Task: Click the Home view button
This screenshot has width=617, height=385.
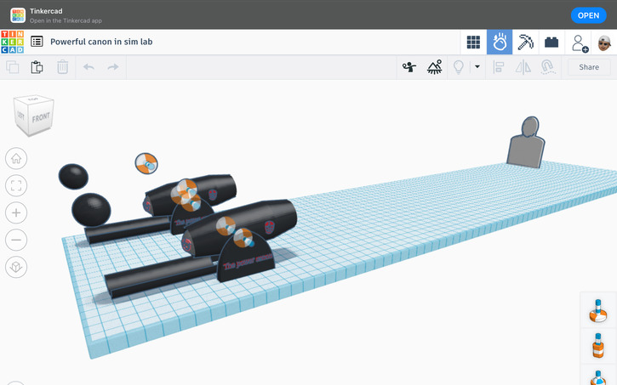Action: 16,158
